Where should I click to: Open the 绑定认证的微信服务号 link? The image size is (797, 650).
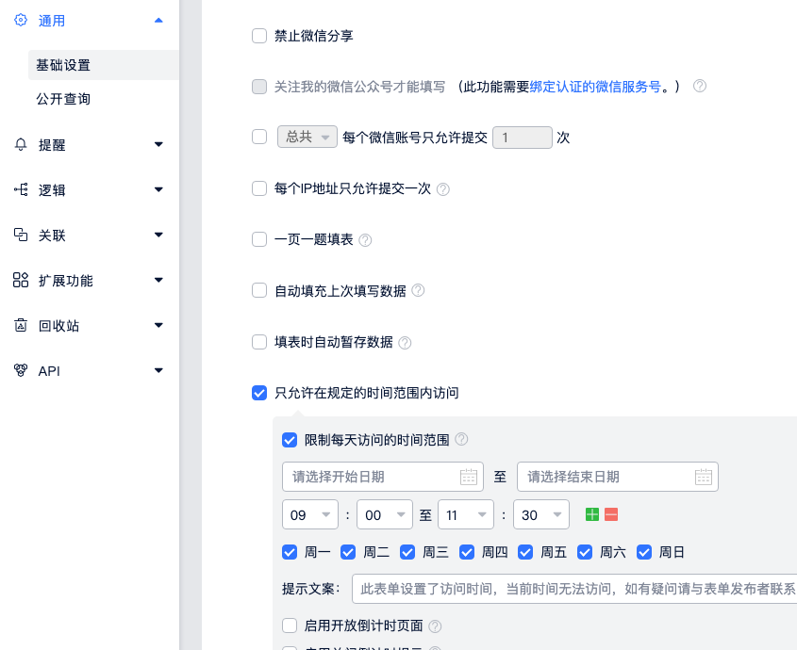click(x=607, y=87)
